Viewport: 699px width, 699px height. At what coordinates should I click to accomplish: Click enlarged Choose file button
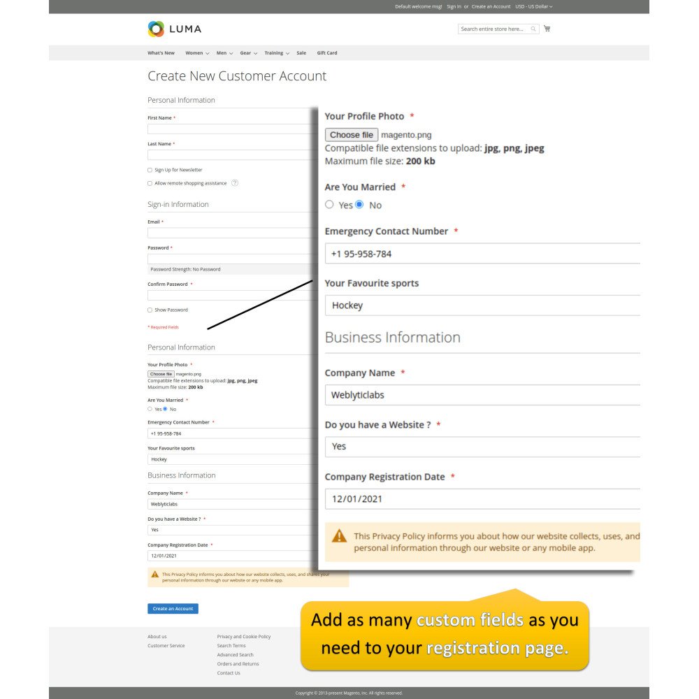(x=352, y=135)
